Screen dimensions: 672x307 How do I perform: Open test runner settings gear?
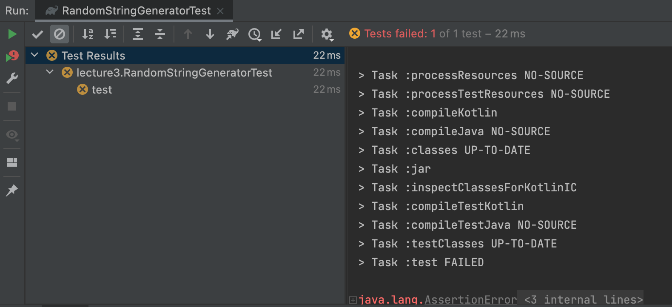[x=327, y=34]
